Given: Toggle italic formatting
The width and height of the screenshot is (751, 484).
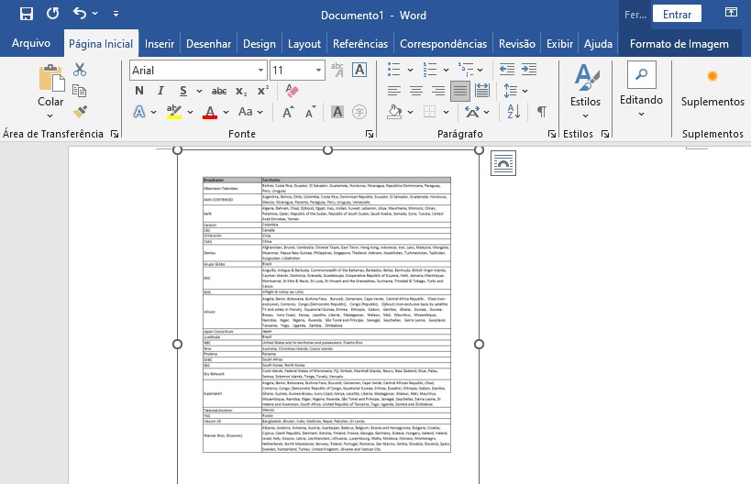Looking at the screenshot, I should tap(160, 91).
